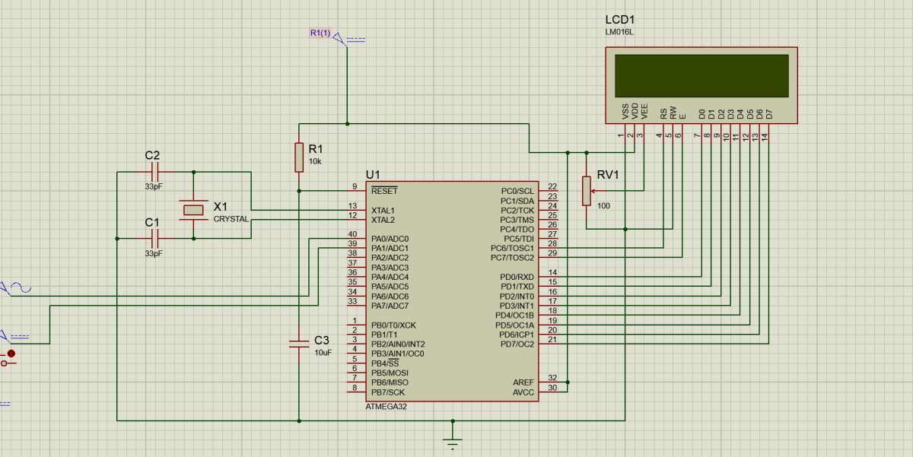The height and width of the screenshot is (457, 913).
Task: Click the X1 reference label
Action: pyautogui.click(x=221, y=206)
